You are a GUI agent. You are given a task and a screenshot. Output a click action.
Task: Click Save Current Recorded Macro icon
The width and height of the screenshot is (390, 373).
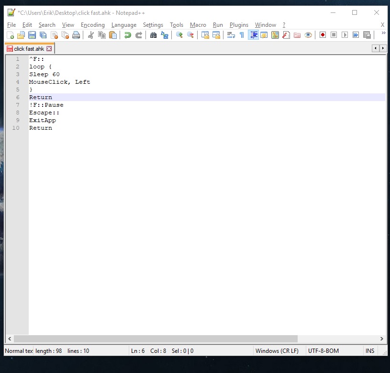click(367, 35)
